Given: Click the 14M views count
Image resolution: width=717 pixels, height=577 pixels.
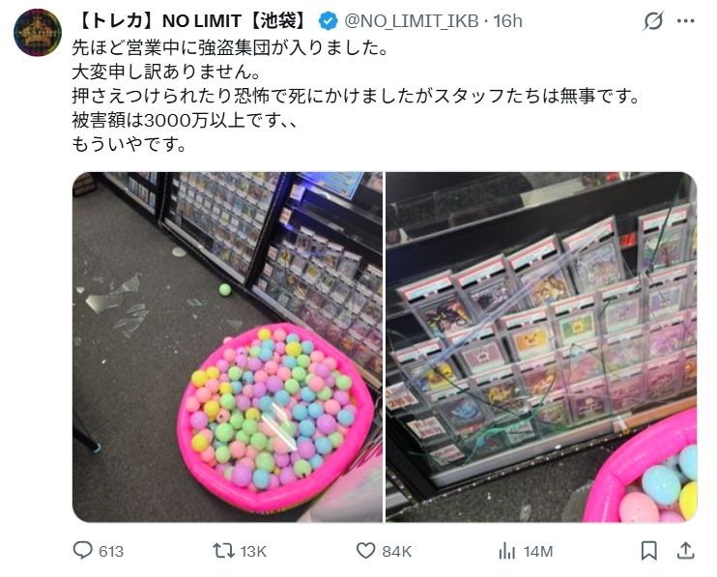Looking at the screenshot, I should pyautogui.click(x=538, y=552).
